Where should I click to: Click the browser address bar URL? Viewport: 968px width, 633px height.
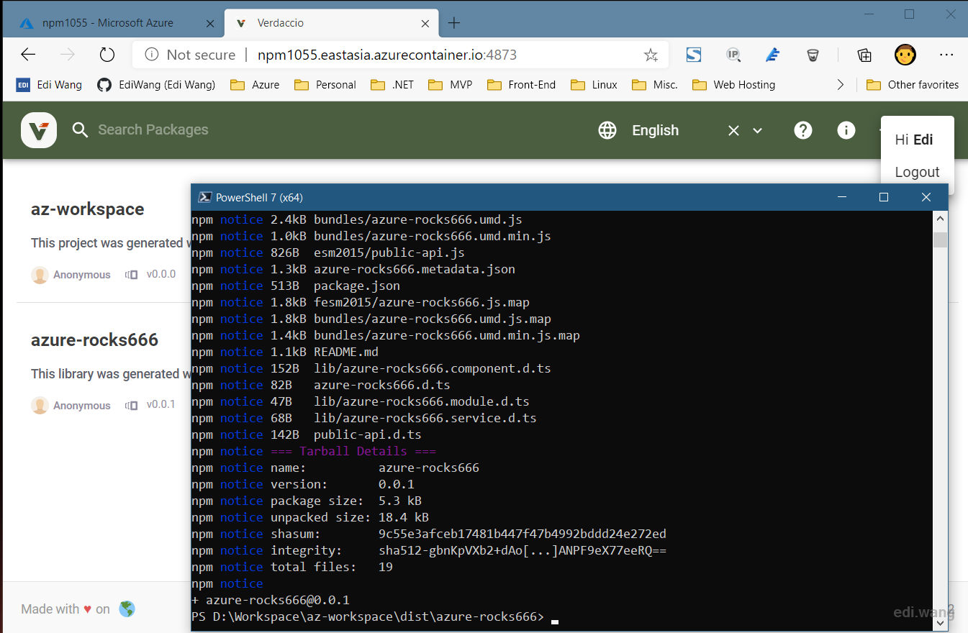click(x=387, y=55)
